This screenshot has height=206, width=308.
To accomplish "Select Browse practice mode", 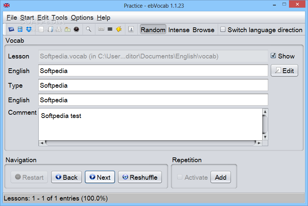I will click(x=203, y=30).
